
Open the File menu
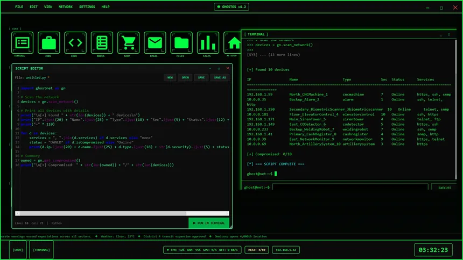point(19,7)
